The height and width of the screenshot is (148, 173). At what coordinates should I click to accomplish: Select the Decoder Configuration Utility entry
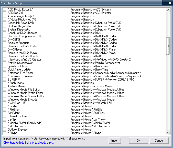(x=25, y=36)
